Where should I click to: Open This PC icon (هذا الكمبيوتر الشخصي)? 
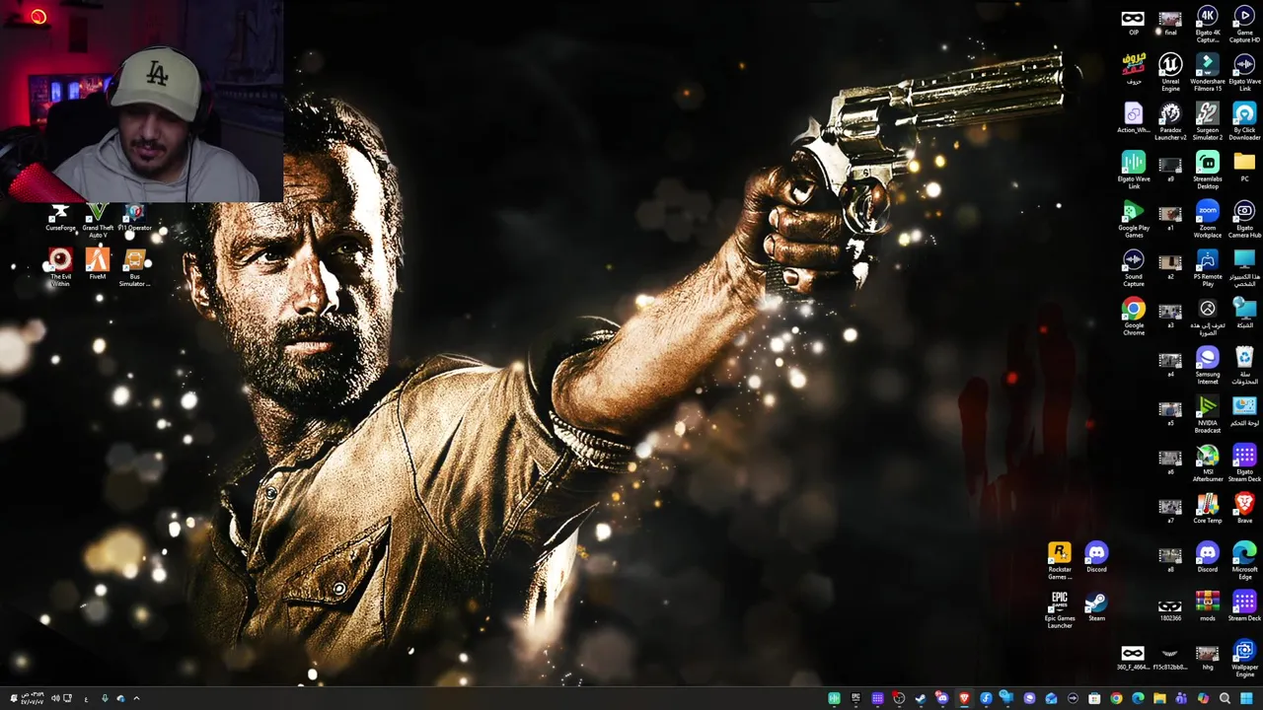pos(1244,267)
